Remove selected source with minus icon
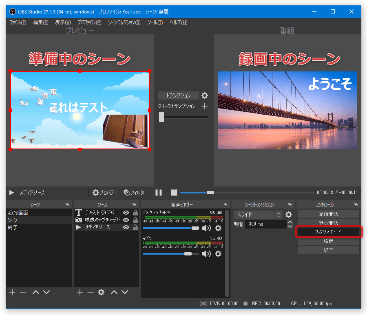Image resolution: width=367 pixels, height=315 pixels. [x=91, y=292]
